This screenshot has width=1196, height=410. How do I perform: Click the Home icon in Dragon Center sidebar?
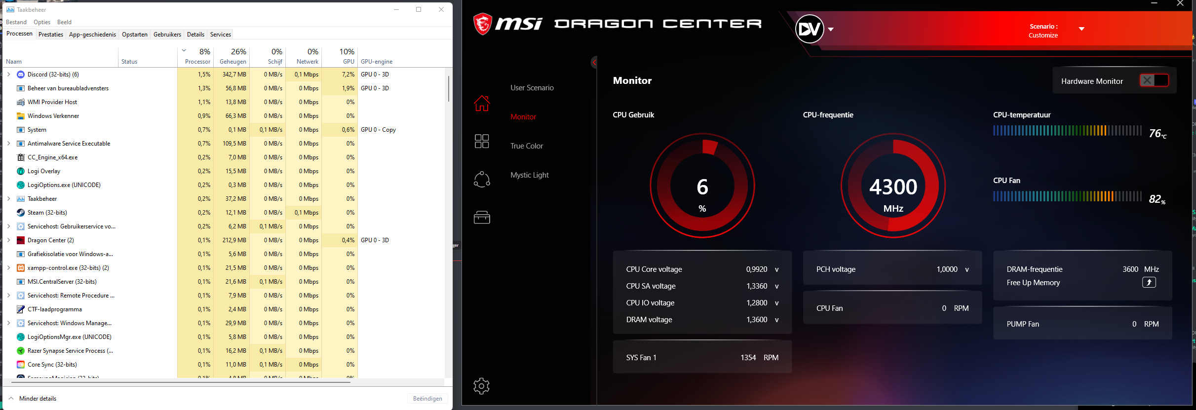click(x=482, y=104)
